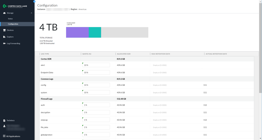The width and height of the screenshot is (262, 140).
Task: Click the user profile icon
Action: [4, 126]
